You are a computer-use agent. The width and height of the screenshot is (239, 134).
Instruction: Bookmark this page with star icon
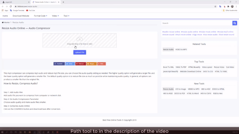[215, 6]
